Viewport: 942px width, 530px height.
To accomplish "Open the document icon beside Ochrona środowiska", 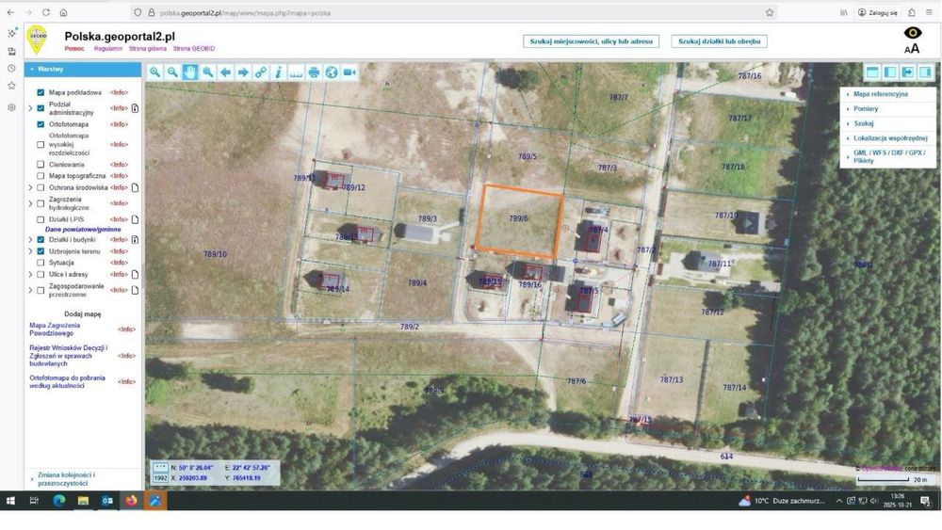I will click(135, 188).
